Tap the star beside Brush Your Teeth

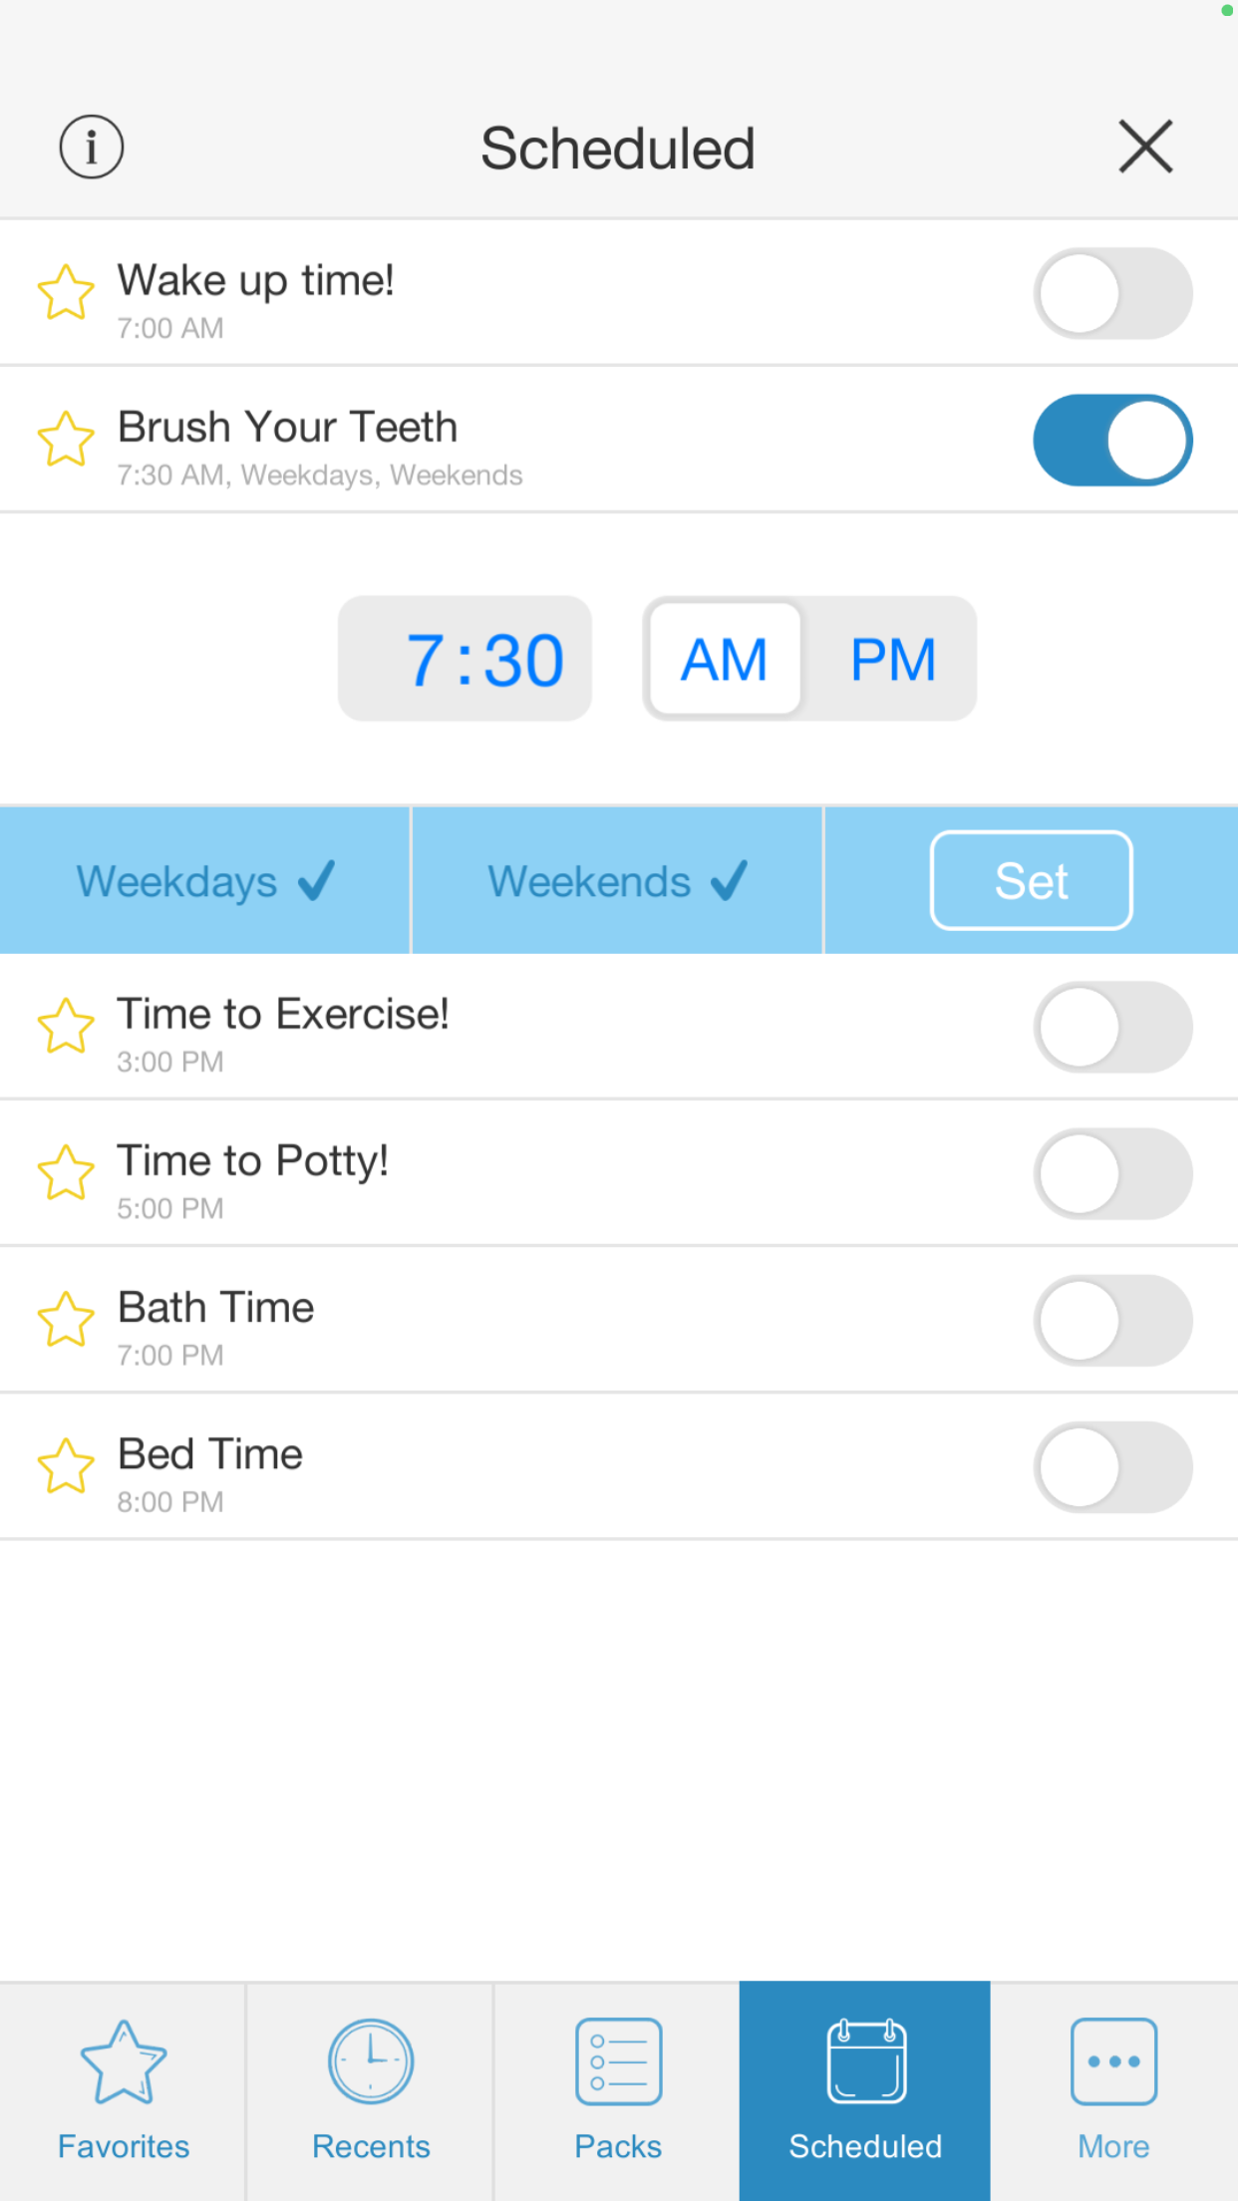66,439
